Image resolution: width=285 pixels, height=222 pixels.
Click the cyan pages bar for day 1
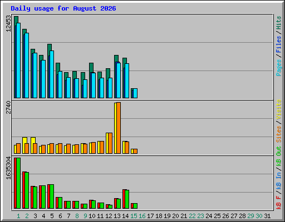pyautogui.click(x=18, y=60)
